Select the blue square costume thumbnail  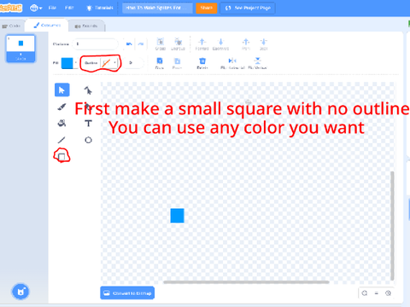pos(20,49)
